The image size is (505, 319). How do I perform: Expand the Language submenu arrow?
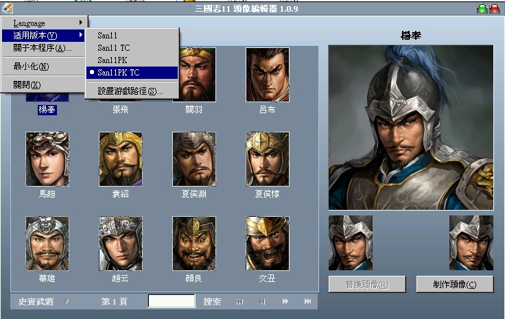[81, 23]
